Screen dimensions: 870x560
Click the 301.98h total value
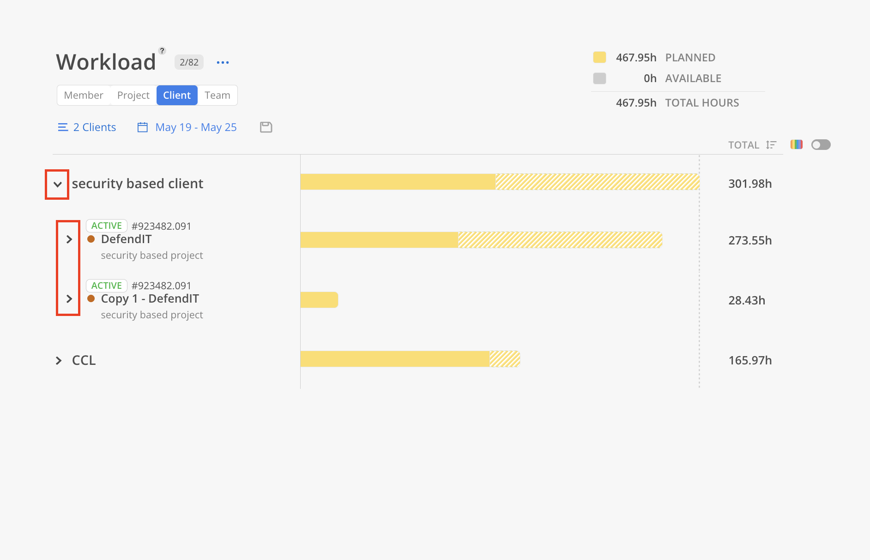[x=750, y=184]
